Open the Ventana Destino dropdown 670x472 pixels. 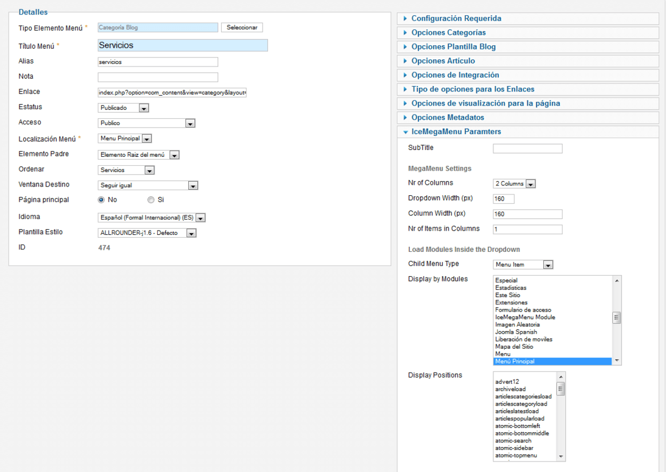(x=148, y=185)
